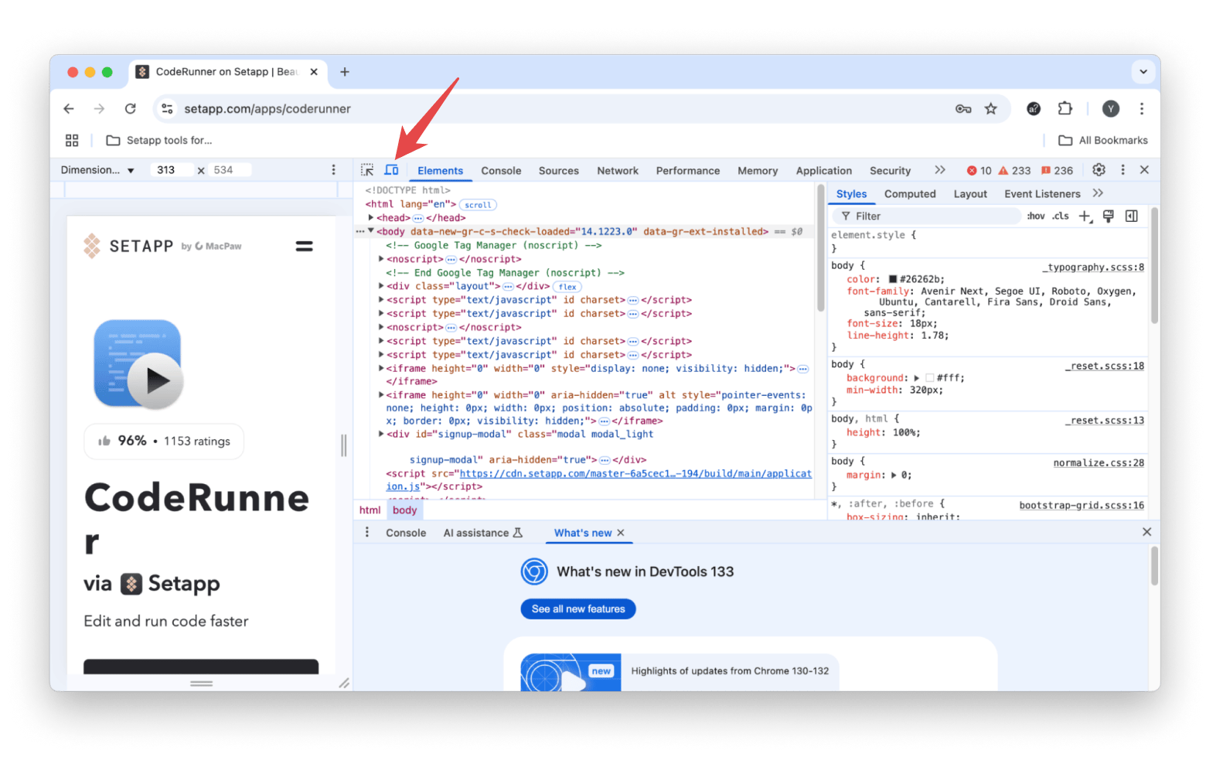Open a new browser tab
The image size is (1206, 764).
[x=345, y=72]
